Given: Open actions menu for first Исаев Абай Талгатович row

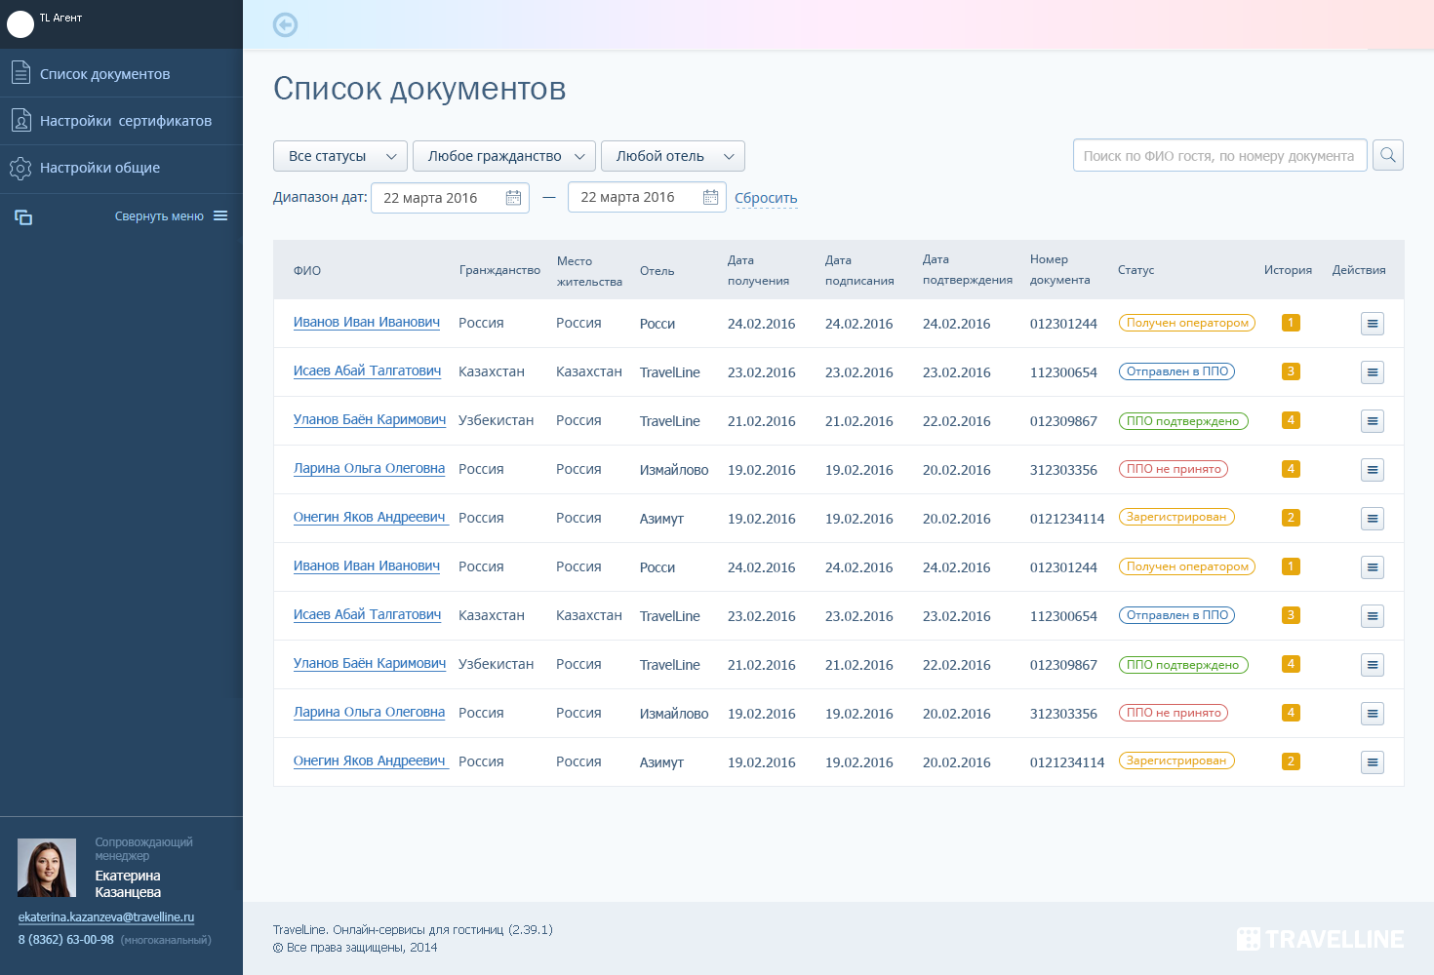Looking at the screenshot, I should (1372, 372).
